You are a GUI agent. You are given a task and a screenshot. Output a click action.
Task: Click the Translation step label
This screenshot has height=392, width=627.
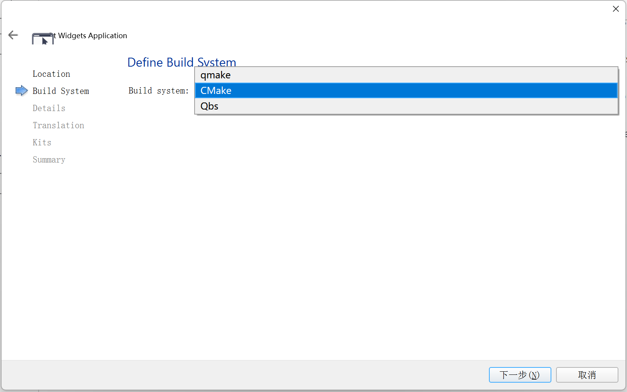[58, 125]
